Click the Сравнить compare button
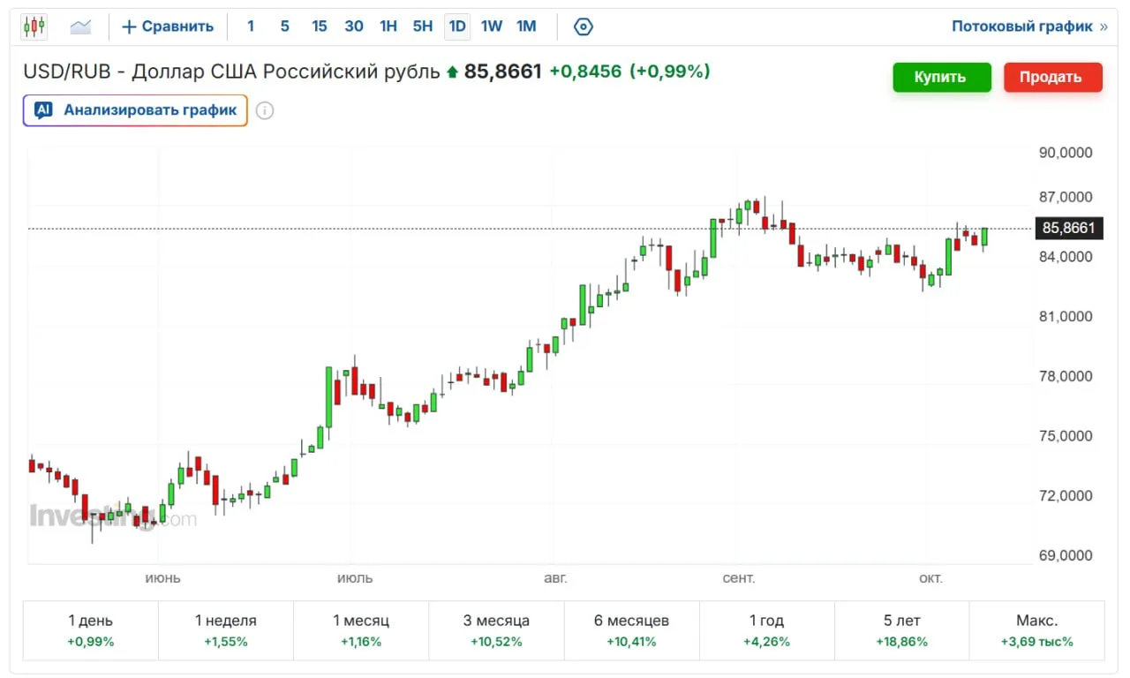Viewport: 1130px width, 678px height. pos(168,26)
